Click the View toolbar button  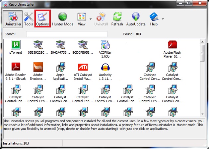[82, 19]
